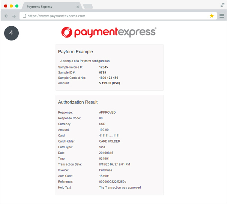Click contact number 1800 123 456
The image size is (227, 204).
click(x=108, y=78)
